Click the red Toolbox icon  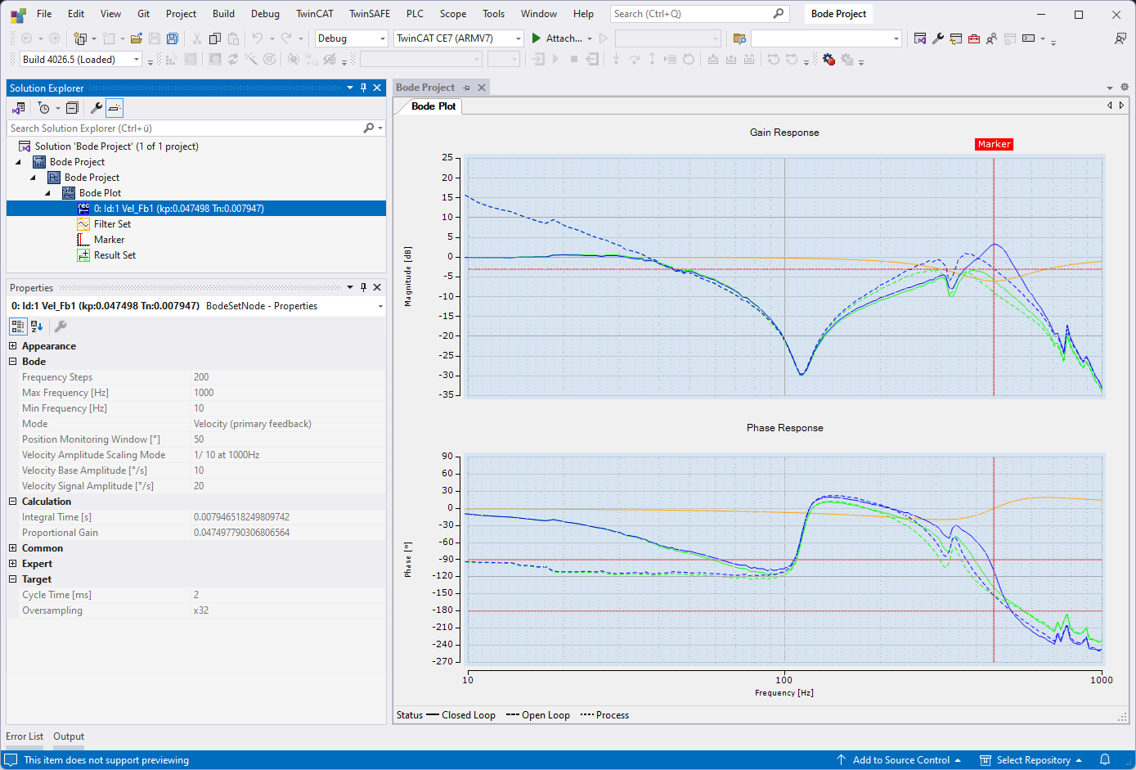pyautogui.click(x=974, y=38)
